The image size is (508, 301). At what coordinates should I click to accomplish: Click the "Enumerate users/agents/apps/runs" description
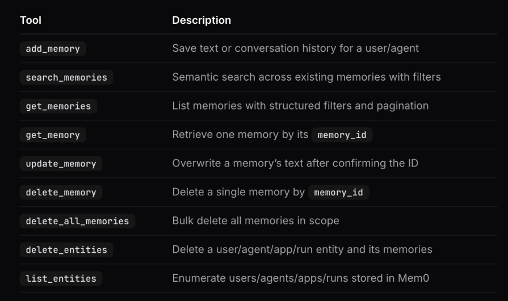click(x=297, y=278)
